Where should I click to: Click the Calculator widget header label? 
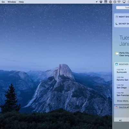coord(124,107)
